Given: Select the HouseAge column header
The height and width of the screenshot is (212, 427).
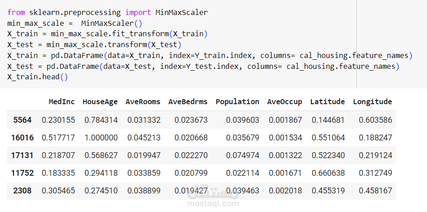Looking at the screenshot, I should [x=100, y=102].
